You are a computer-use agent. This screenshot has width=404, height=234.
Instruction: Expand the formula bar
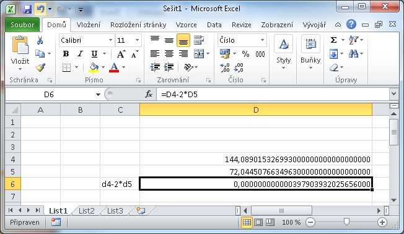click(393, 93)
